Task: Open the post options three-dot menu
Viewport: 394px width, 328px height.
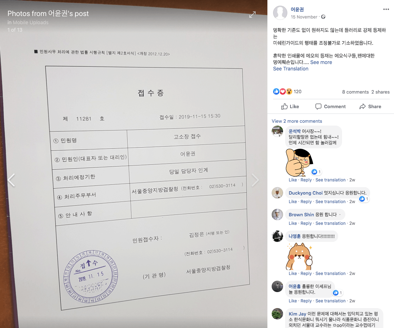Action: pos(386,9)
